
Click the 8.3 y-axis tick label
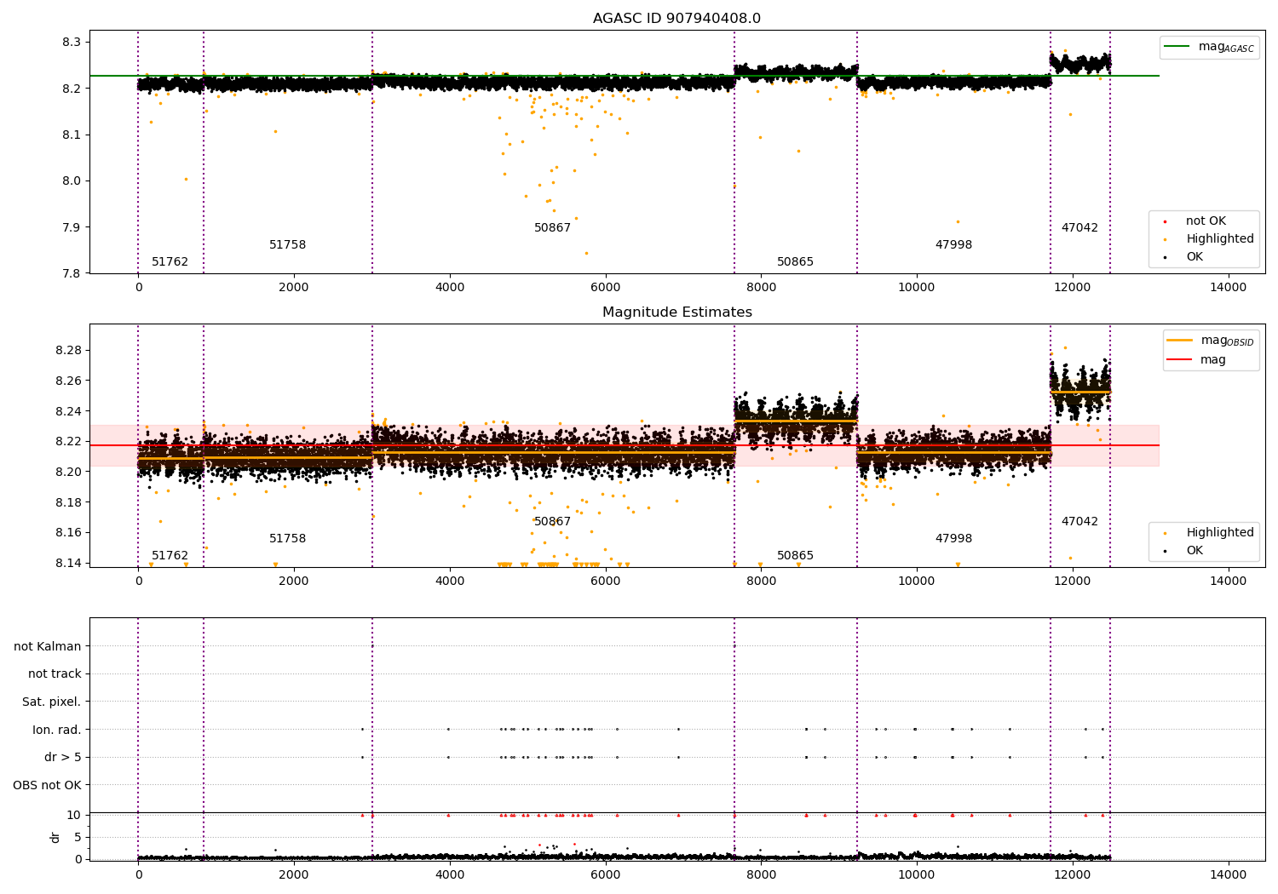(x=72, y=43)
